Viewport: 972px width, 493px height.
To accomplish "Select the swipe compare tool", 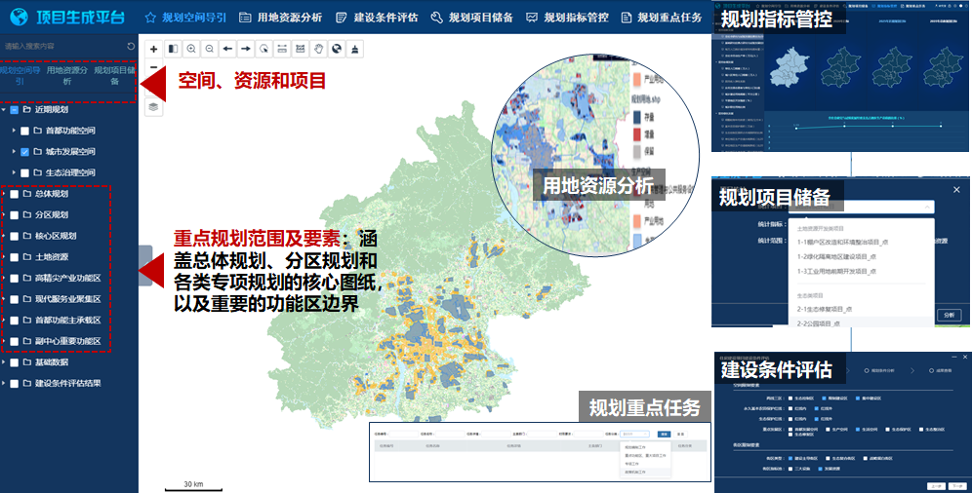I will point(173,48).
